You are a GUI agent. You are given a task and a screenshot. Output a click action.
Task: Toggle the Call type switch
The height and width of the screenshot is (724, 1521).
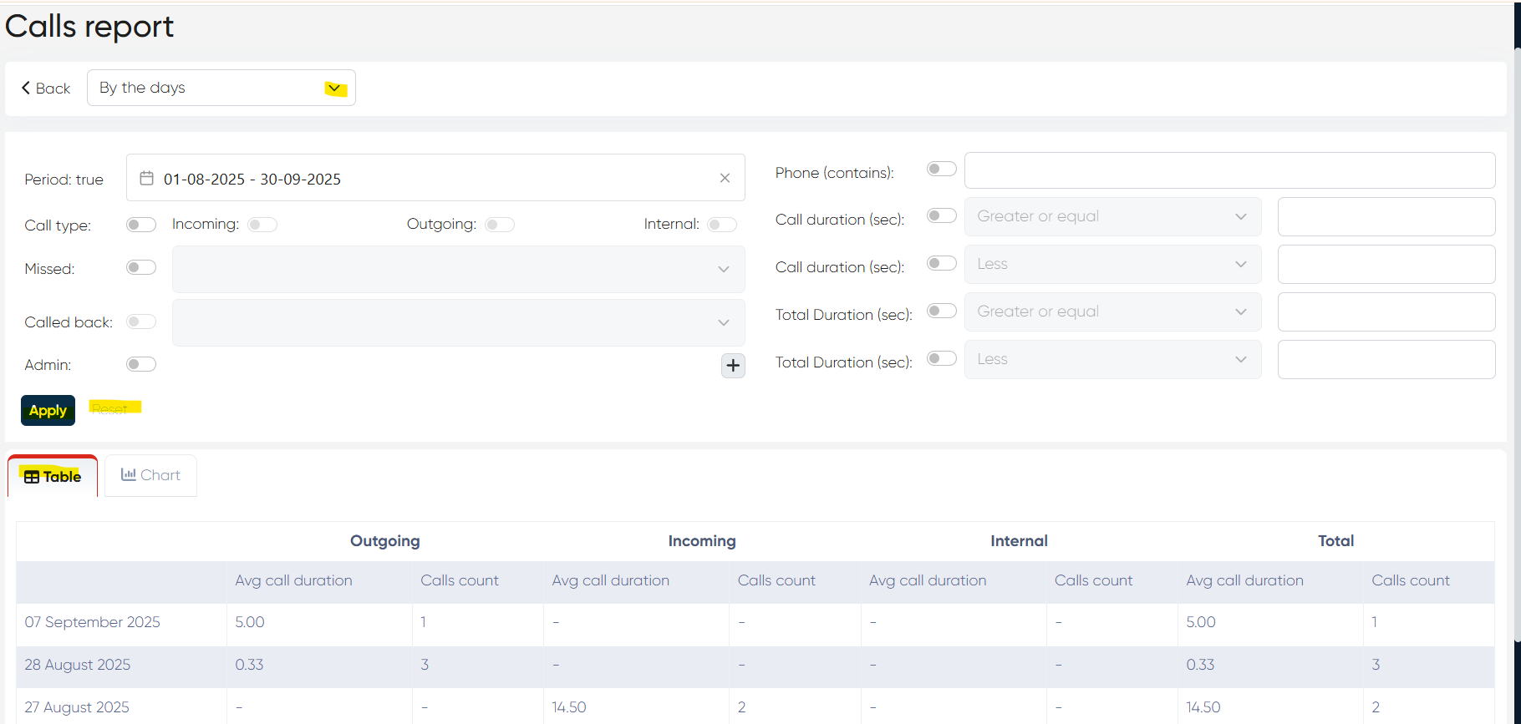click(x=140, y=225)
